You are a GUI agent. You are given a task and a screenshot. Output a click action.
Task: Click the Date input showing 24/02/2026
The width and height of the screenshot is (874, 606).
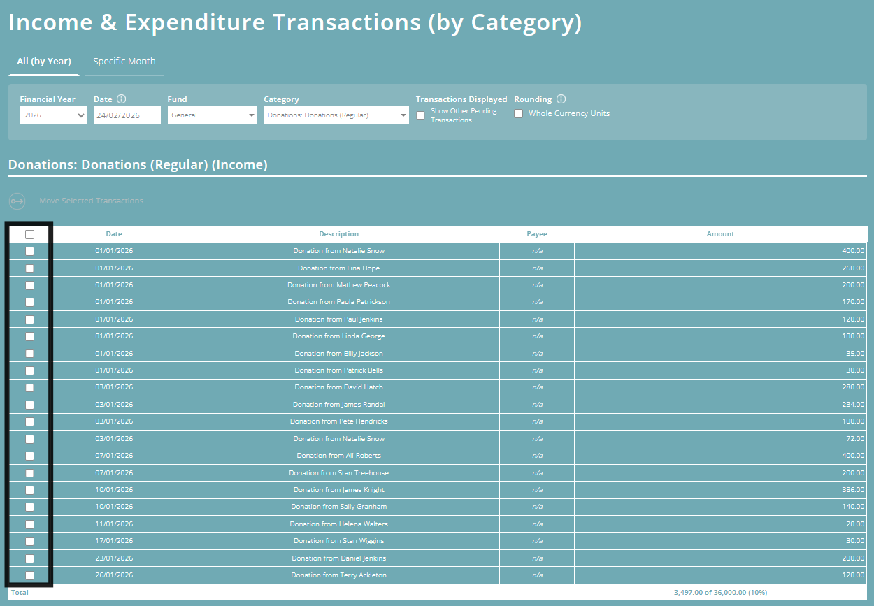click(127, 115)
